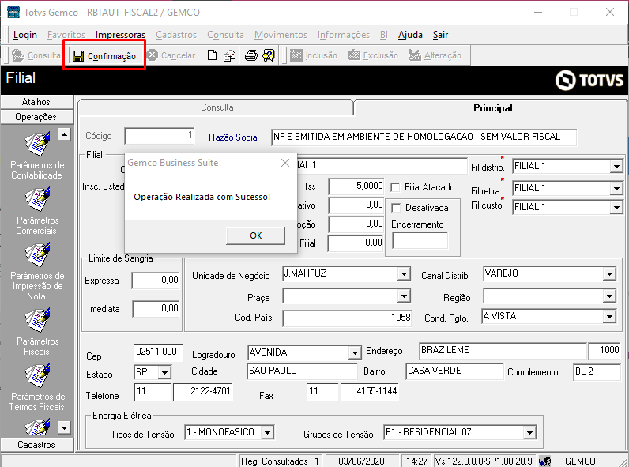Open the Cond. Pgto. dropdown

[609, 317]
